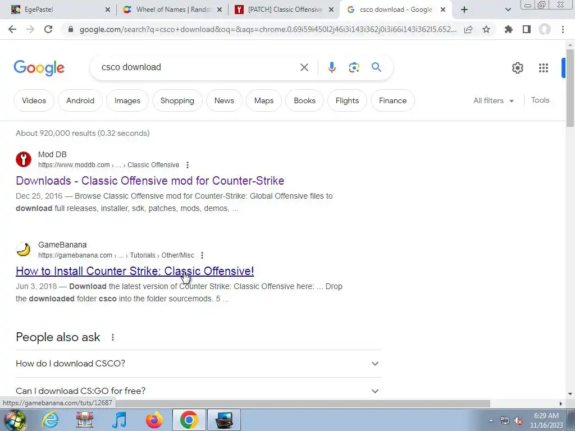This screenshot has width=575, height=431.
Task: Open the Chrome profile avatar
Action: click(545, 29)
